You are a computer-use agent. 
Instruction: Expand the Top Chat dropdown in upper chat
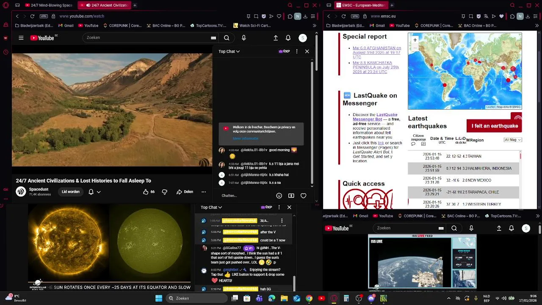pyautogui.click(x=229, y=51)
